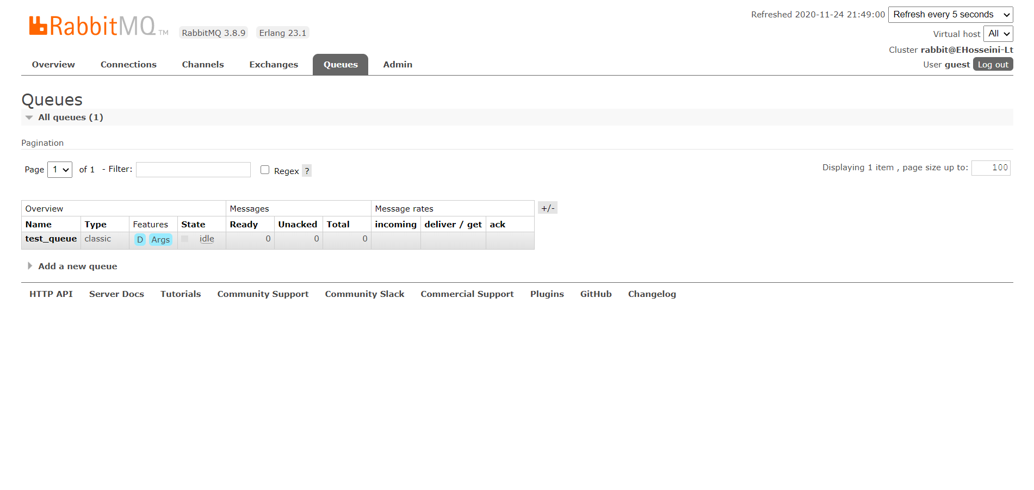Open the GitHub link

596,294
